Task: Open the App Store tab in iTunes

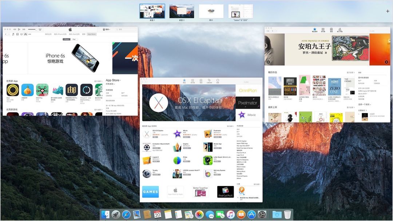Action: point(92,34)
